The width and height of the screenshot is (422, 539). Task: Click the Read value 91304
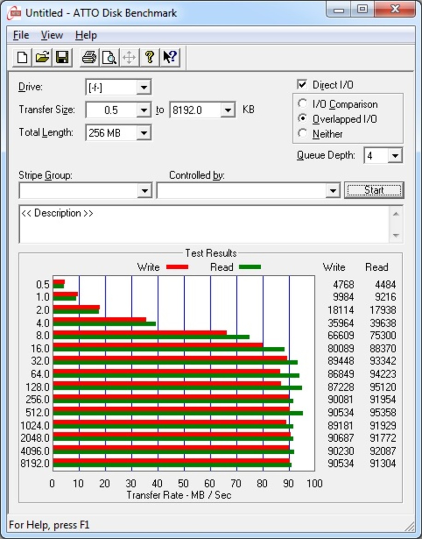click(383, 463)
